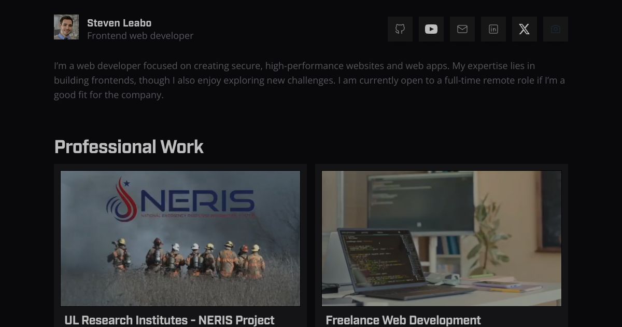The image size is (622, 327).
Task: Open the X (Twitter) icon
Action: click(x=525, y=29)
